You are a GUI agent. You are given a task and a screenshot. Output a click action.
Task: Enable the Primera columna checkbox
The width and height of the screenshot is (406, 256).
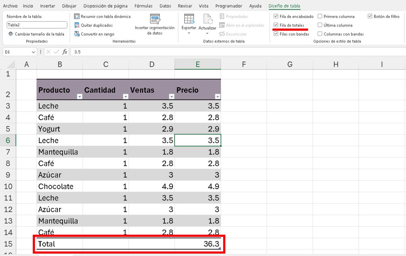point(320,17)
